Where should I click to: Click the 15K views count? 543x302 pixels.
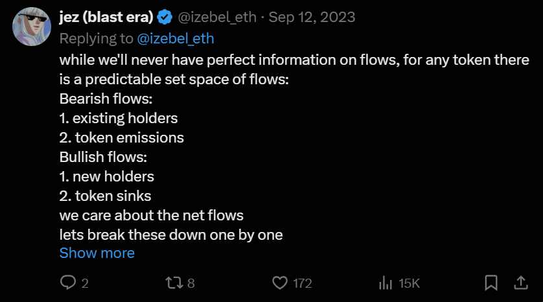(409, 283)
